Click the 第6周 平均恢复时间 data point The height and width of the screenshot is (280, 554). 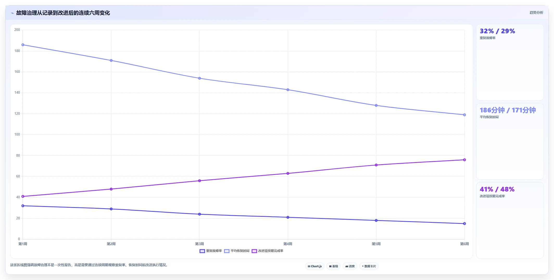click(x=464, y=115)
